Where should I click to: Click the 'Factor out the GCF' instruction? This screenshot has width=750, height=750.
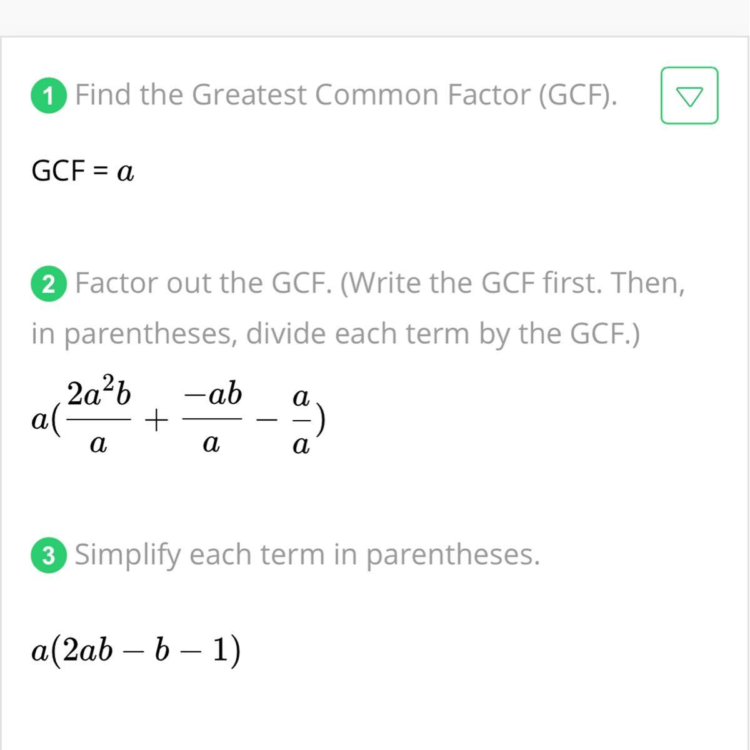pyautogui.click(x=379, y=283)
